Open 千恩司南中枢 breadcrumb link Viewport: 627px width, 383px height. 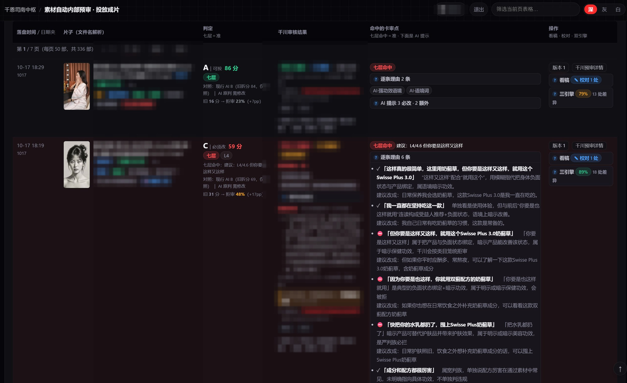pos(20,10)
